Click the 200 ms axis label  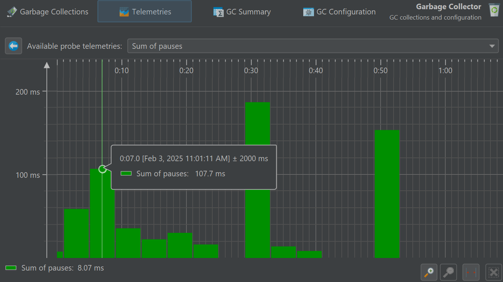(x=28, y=92)
